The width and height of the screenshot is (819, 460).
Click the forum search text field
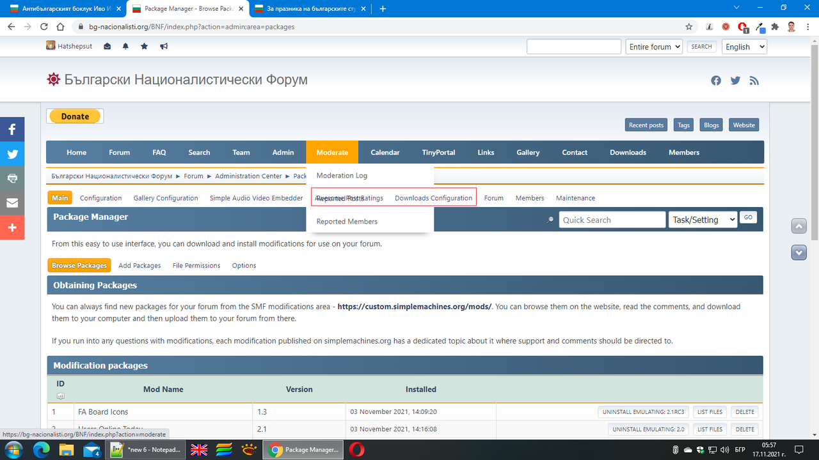click(x=574, y=47)
